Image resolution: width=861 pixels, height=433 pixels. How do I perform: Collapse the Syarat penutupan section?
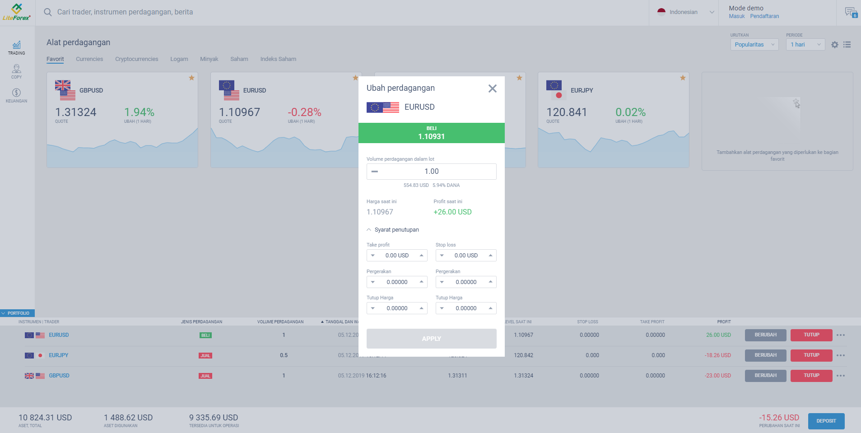368,229
